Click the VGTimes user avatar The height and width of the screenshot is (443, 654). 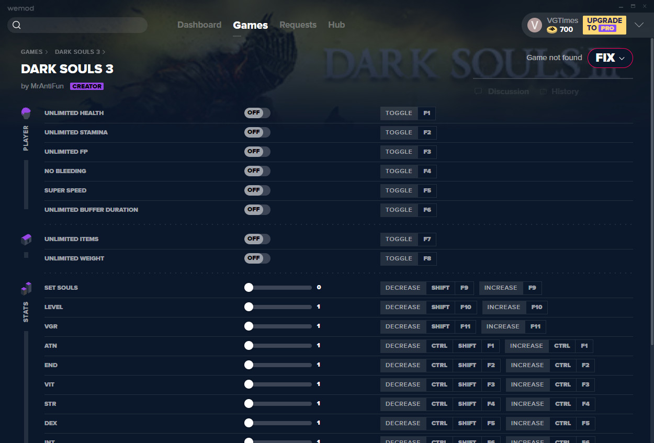[x=534, y=25]
